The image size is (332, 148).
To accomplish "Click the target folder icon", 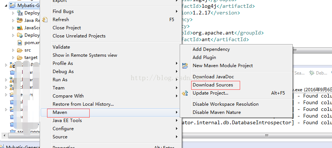I will pos(20,57).
